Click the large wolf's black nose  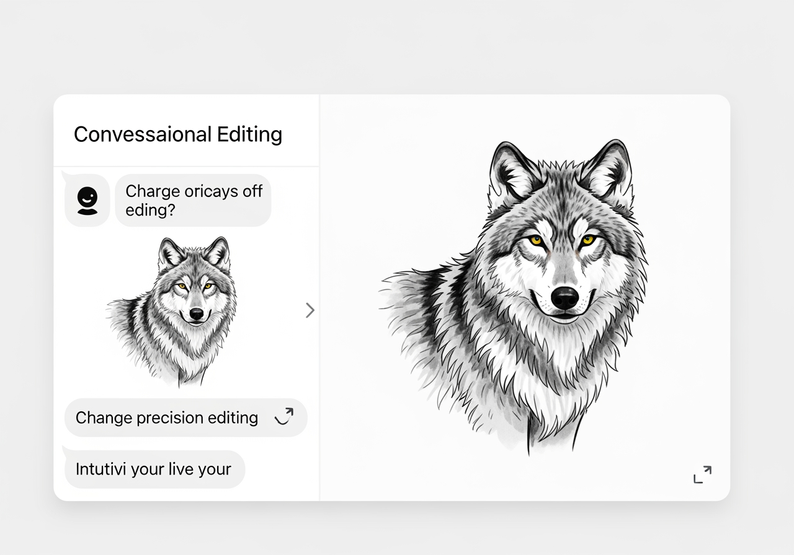pos(564,297)
